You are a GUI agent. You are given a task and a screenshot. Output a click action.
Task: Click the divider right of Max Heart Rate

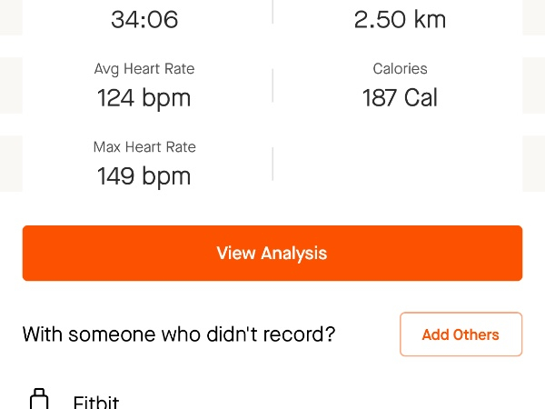point(272,164)
